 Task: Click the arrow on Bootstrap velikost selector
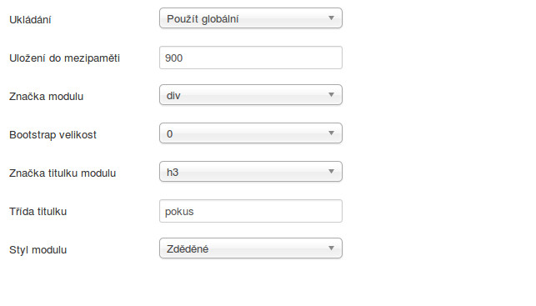coord(331,133)
